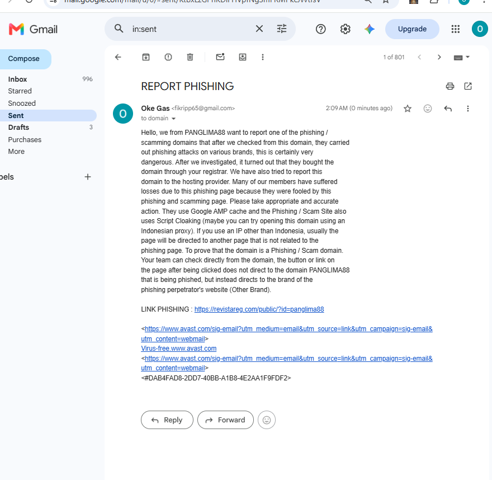Image resolution: width=492 pixels, height=480 pixels.
Task: Expand the 'to domain' recipient details
Action: pyautogui.click(x=173, y=119)
